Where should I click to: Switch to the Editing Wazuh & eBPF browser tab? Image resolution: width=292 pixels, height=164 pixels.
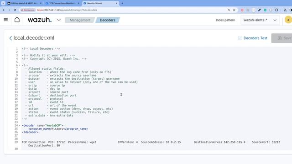point(24,3)
